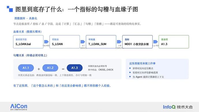The width and height of the screenshot is (199, 112).
Task: Click the closing sentence starting 有了这张图
Action: 62,86
